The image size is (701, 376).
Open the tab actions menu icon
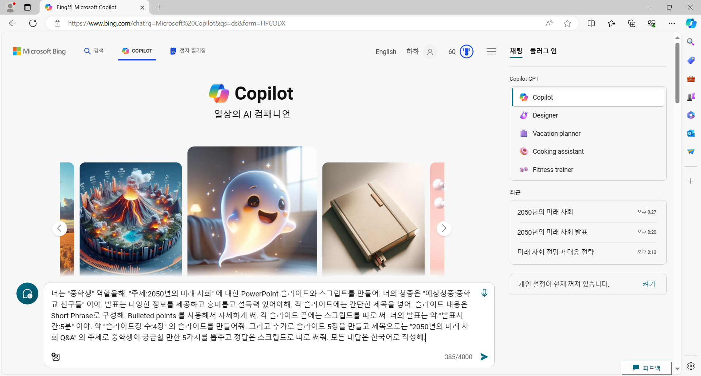(27, 7)
